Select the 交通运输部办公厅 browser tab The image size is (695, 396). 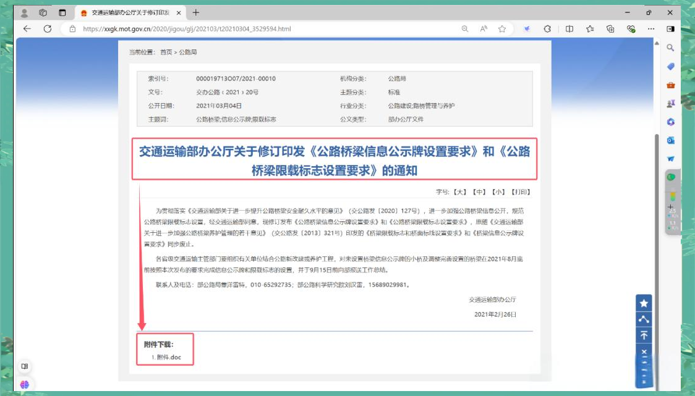point(130,13)
